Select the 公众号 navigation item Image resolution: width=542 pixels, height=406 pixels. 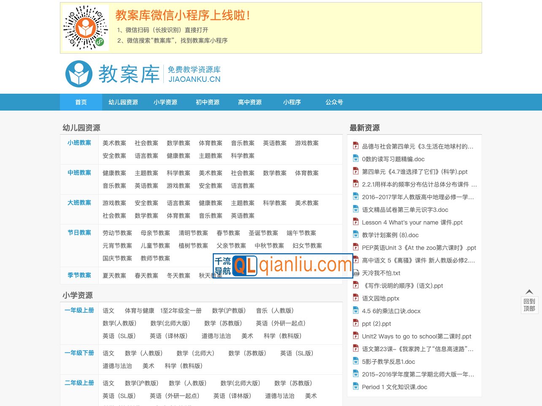(x=334, y=102)
